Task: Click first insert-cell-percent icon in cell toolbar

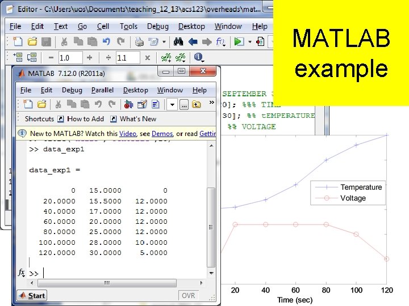Action: tap(166, 57)
